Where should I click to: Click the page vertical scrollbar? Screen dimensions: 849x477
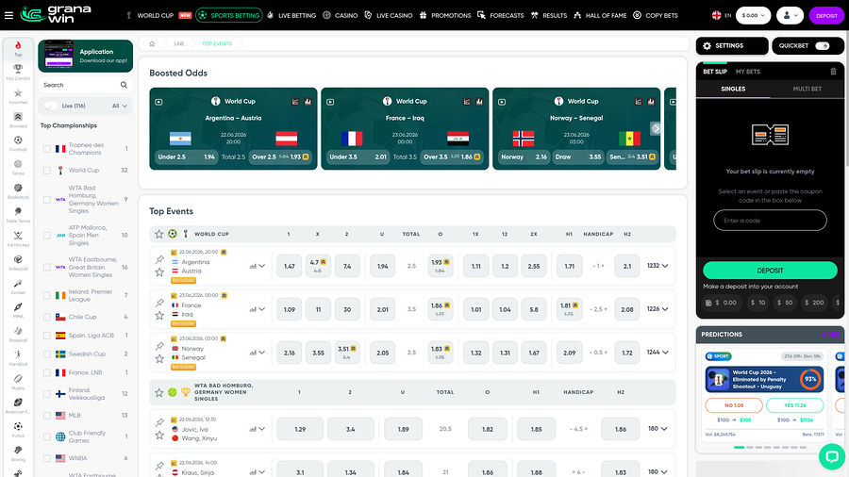(846, 97)
